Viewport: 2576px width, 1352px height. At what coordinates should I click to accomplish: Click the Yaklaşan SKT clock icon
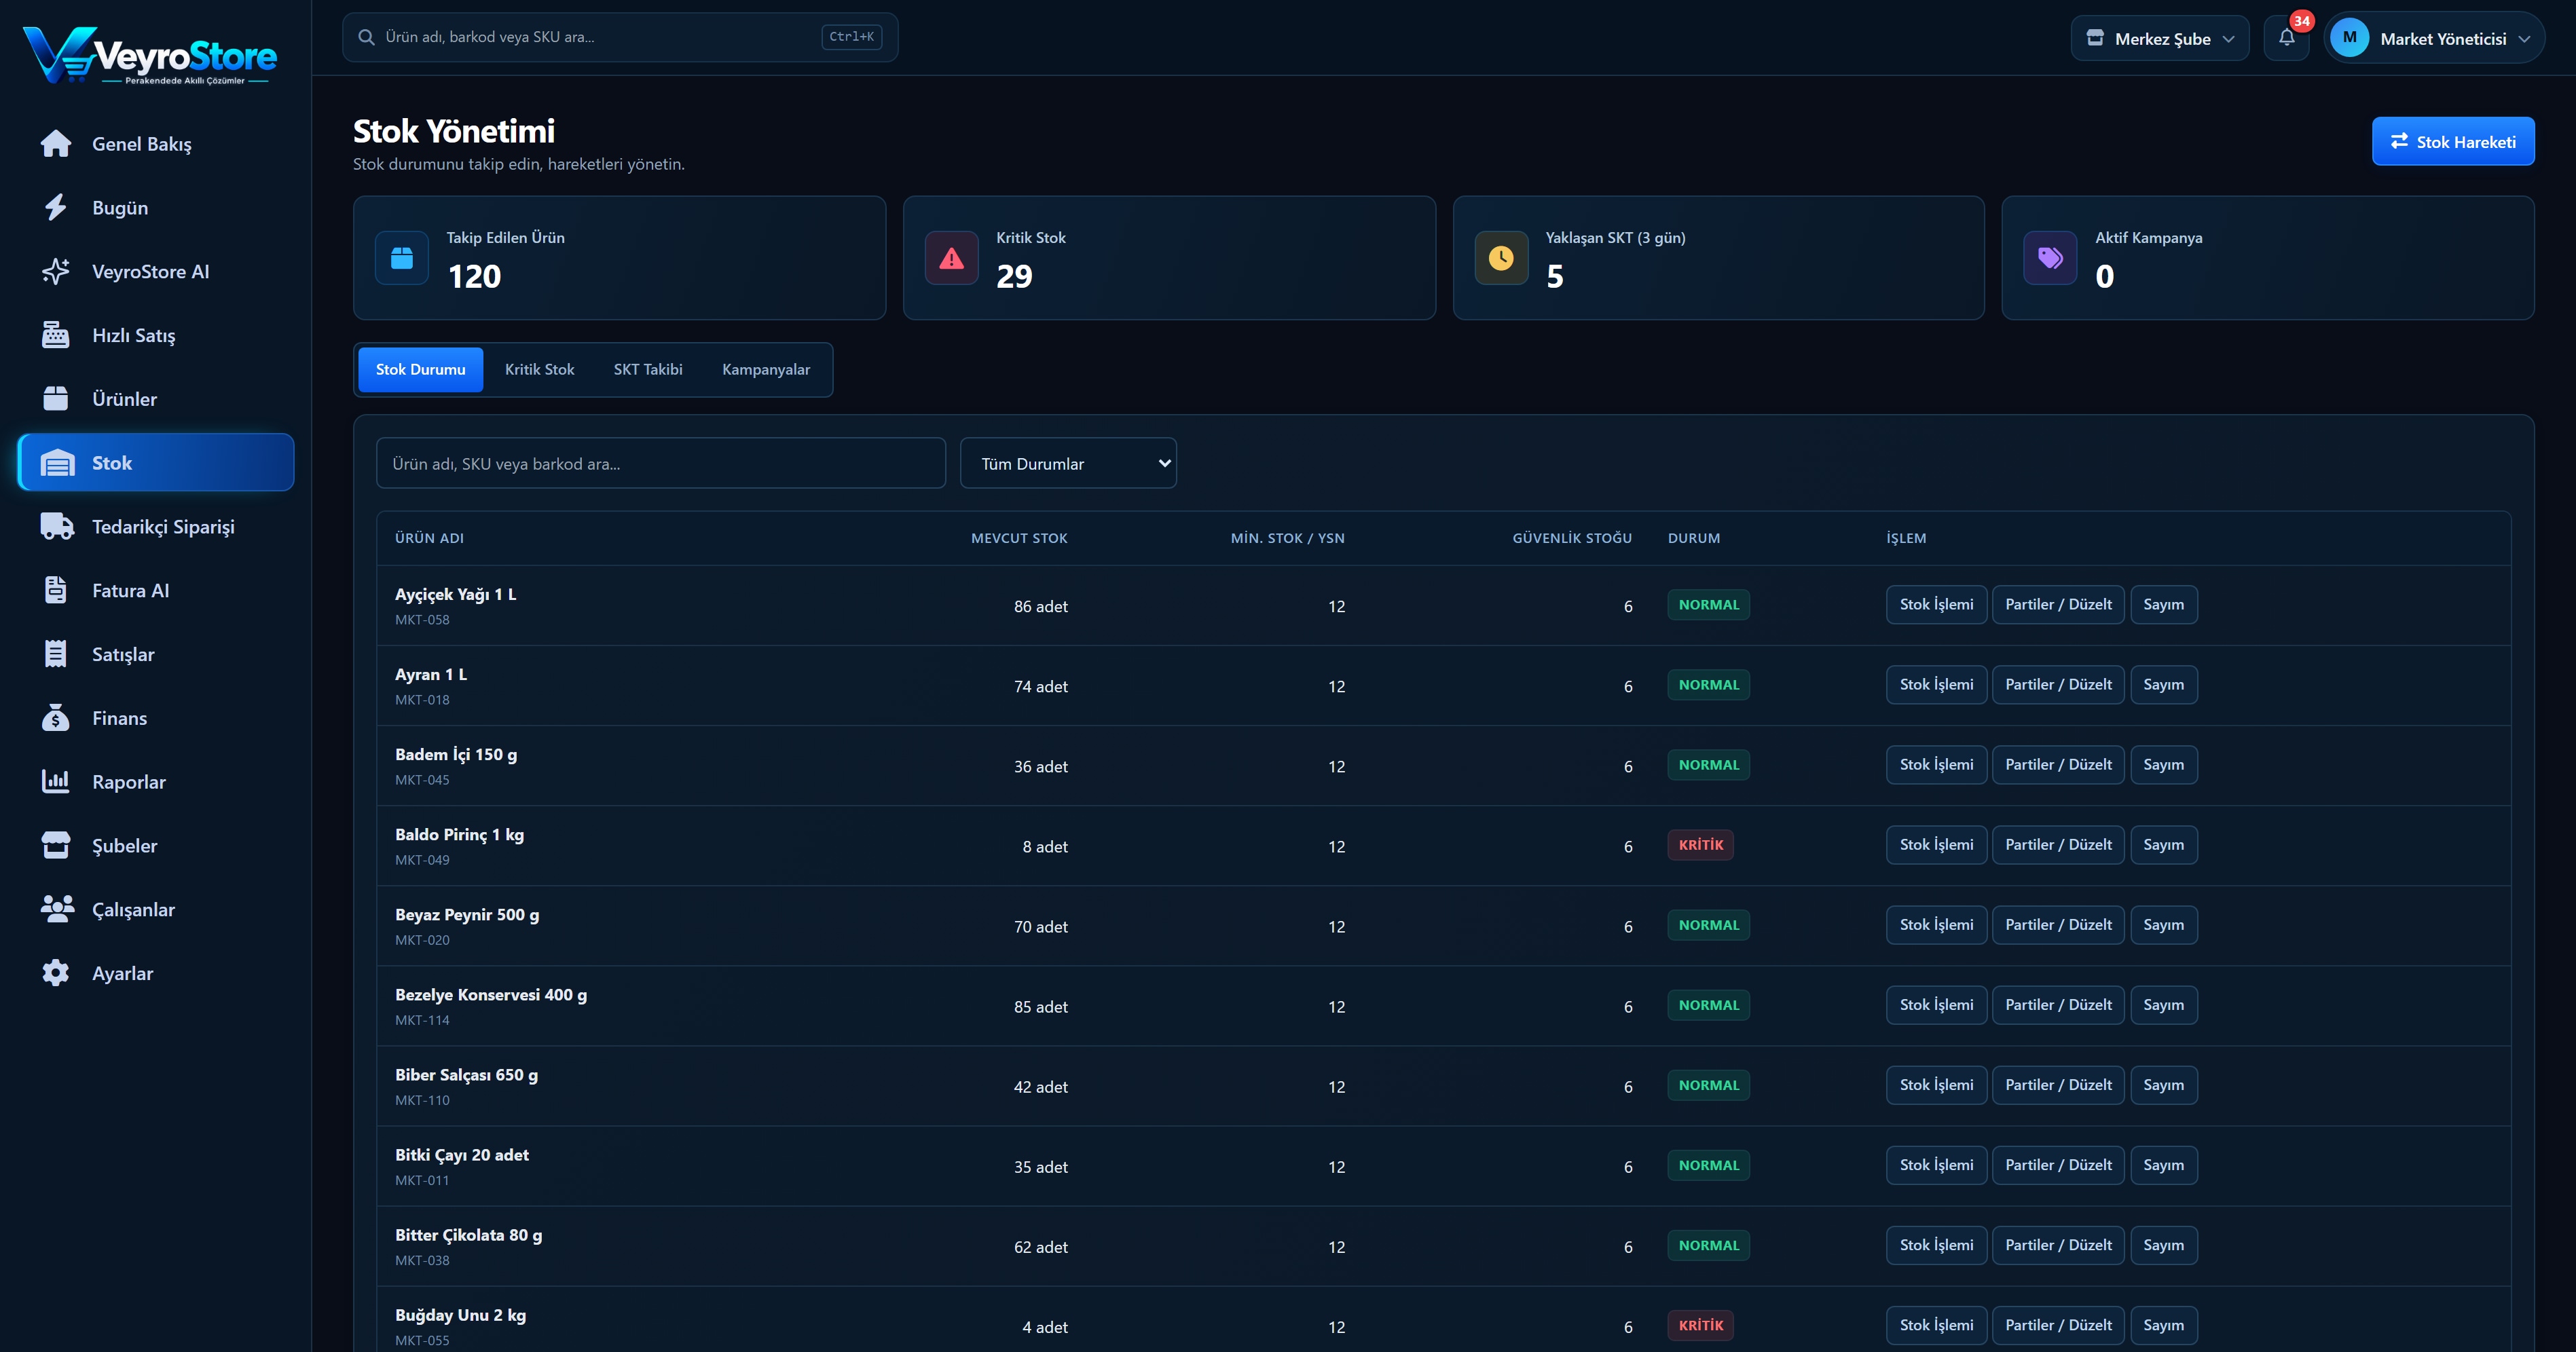pos(1501,259)
